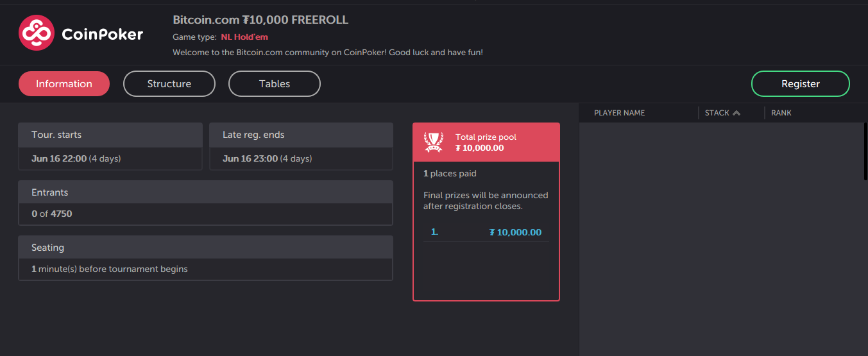Click the CoinPoker brand name text
Viewport: 868px width, 356px height.
103,34
